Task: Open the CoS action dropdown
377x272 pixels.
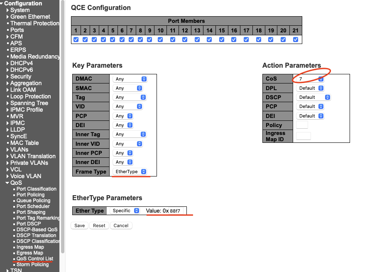Action: (310, 79)
